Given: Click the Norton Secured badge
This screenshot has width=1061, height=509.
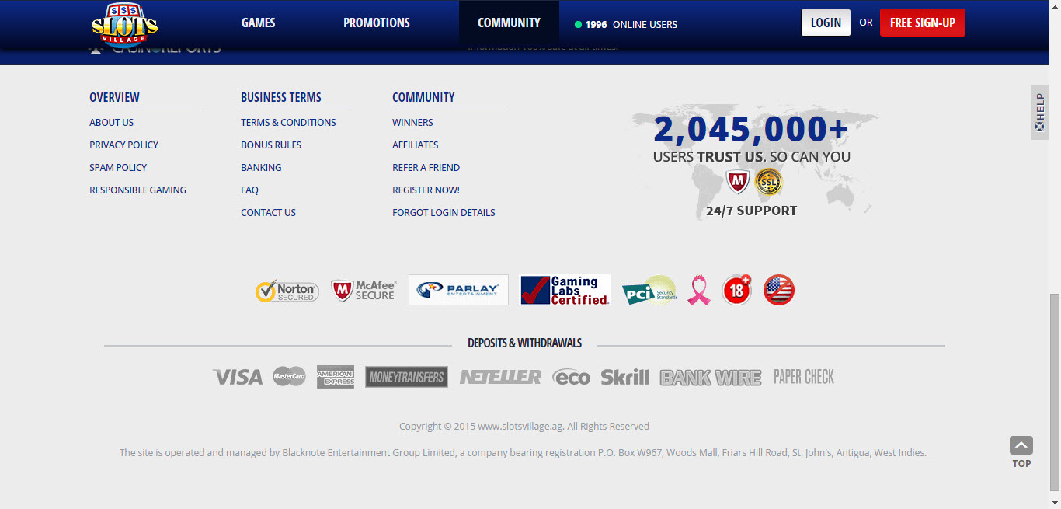Looking at the screenshot, I should (x=287, y=291).
